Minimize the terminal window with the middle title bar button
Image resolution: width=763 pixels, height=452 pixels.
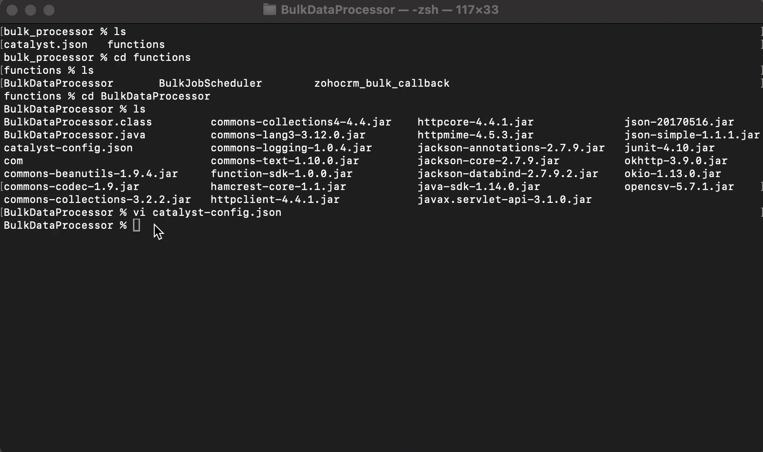click(x=30, y=10)
